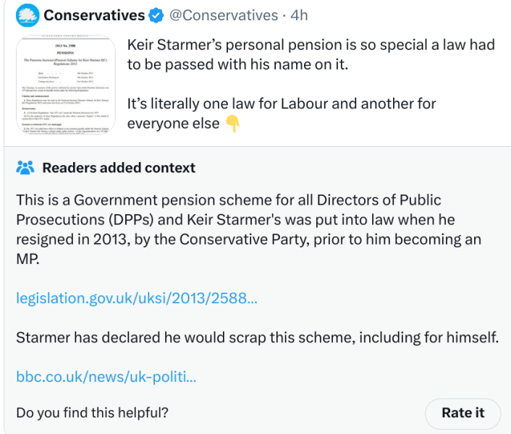Open the Conservatives profile avatar
The image size is (511, 434).
tap(28, 16)
